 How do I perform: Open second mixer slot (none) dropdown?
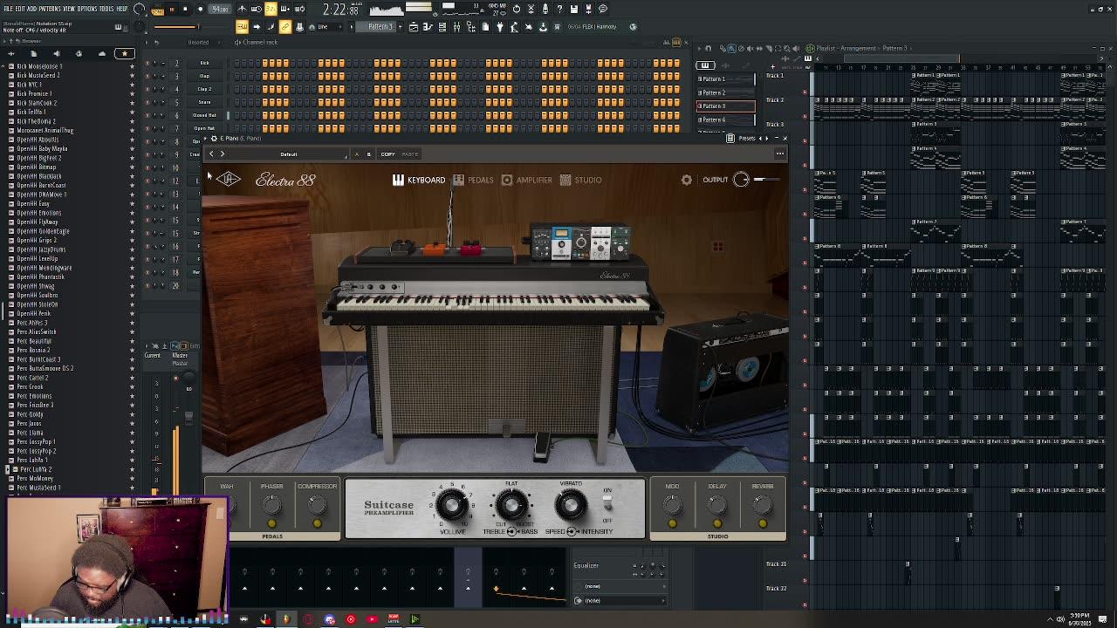tap(620, 600)
